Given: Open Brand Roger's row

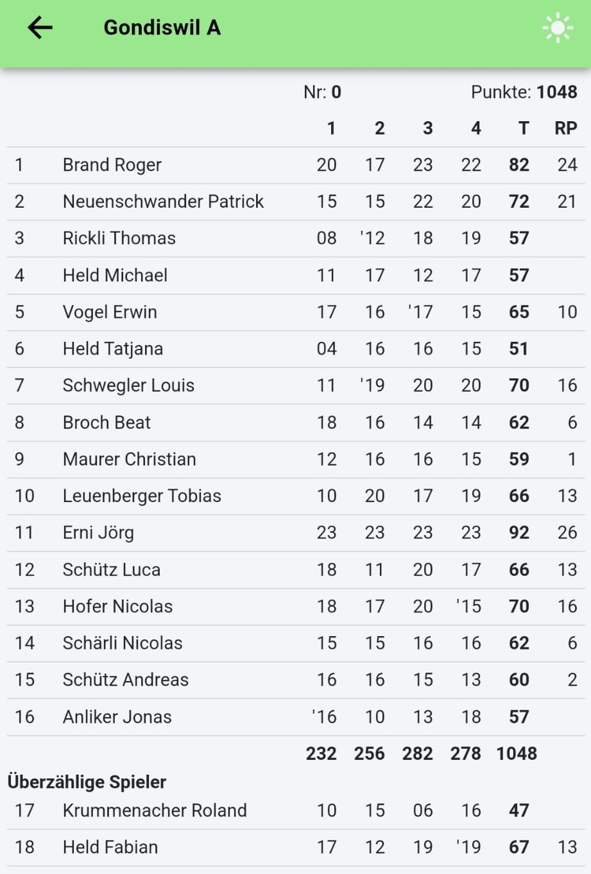Looking at the screenshot, I should coord(112,165).
